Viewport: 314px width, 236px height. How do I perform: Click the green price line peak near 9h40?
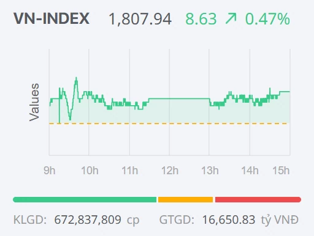coord(76,78)
